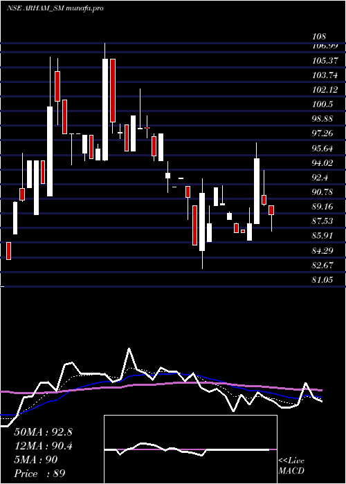Image resolution: width=346 pixels, height=484 pixels.
Task: Click the 82.67 price axis label
Action: 322,265
